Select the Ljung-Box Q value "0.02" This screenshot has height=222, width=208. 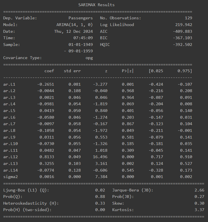100,190
